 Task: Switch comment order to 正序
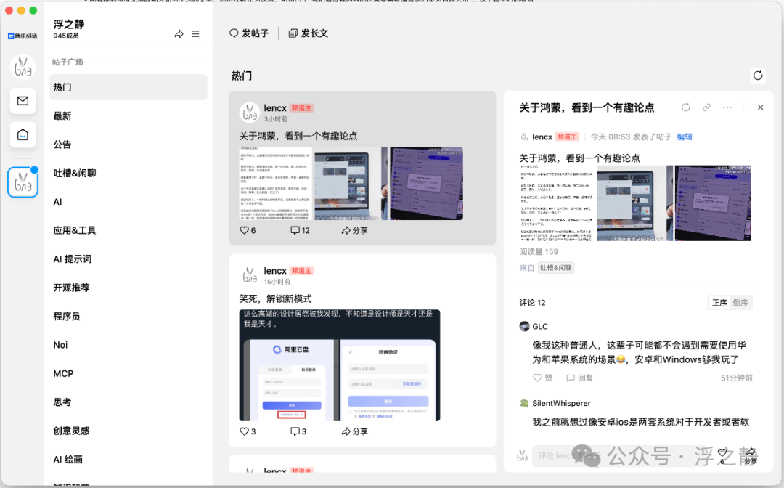[x=719, y=303]
